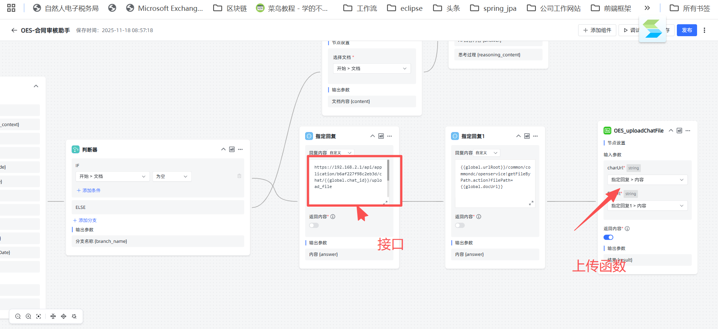Screen dimensions: 718x329
Task: Click the back arrow beside OES-合同审核助手
Action: tap(14, 30)
